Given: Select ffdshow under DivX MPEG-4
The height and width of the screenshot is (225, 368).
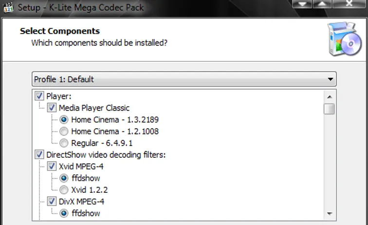Looking at the screenshot, I should coord(64,213).
